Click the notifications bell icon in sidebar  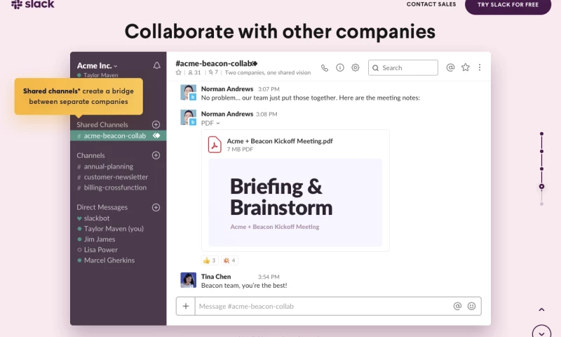(156, 65)
